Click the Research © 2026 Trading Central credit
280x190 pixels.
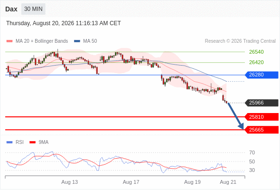240,41
